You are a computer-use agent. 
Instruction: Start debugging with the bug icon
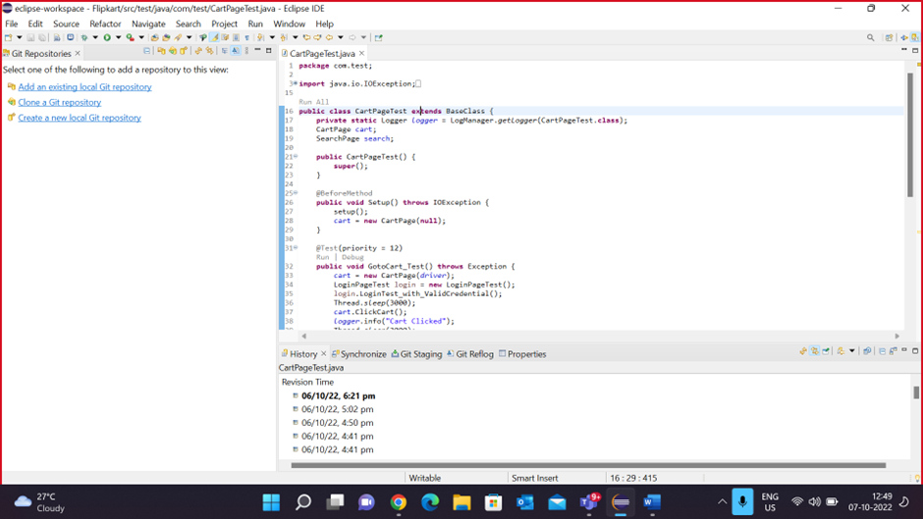tap(84, 37)
